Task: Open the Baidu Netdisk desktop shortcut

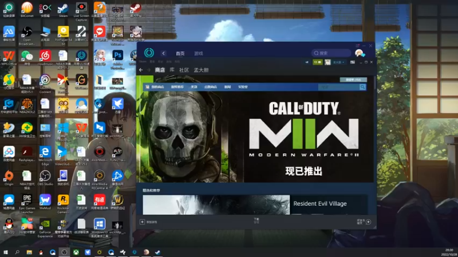Action: click(x=9, y=154)
